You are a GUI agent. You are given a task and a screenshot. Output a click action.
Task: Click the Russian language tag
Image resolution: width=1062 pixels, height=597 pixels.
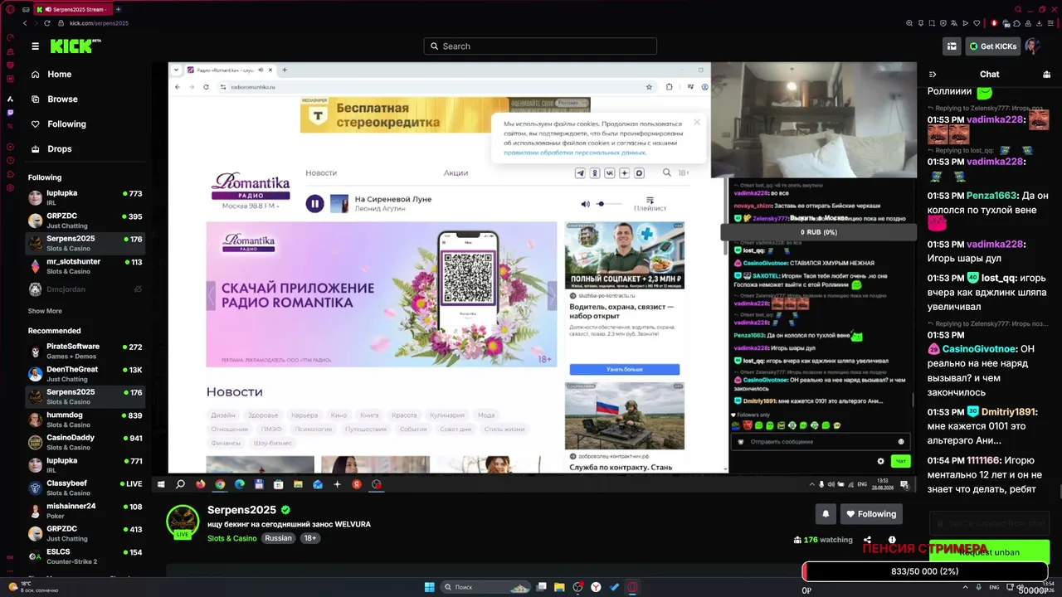coord(278,538)
